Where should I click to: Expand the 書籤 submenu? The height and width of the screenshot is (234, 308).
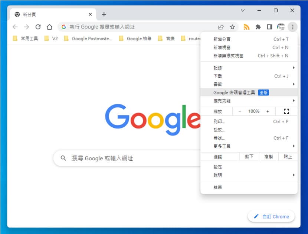(x=249, y=84)
